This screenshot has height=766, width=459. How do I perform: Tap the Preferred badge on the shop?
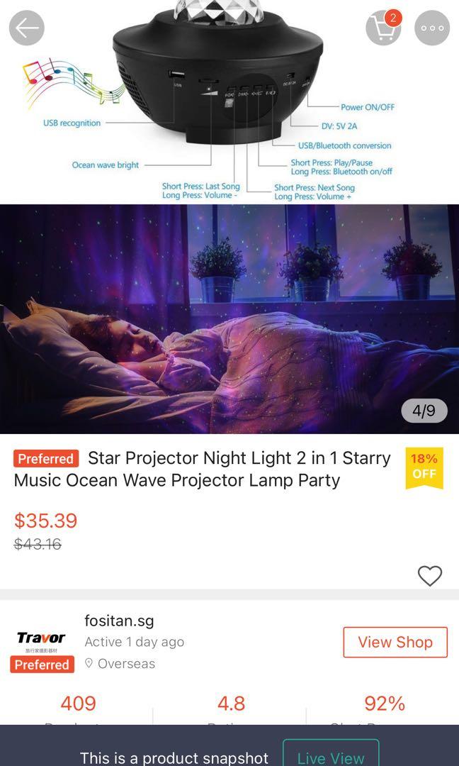coord(41,665)
